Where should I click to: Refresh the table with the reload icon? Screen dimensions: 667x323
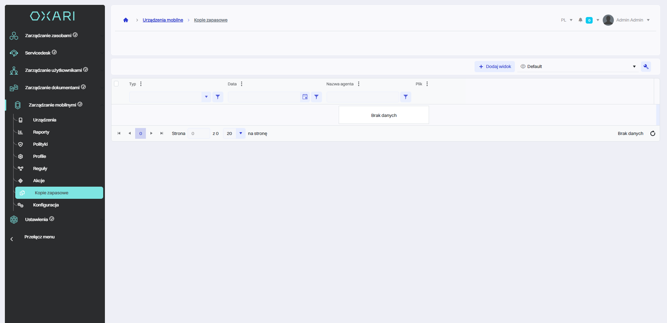(x=652, y=134)
